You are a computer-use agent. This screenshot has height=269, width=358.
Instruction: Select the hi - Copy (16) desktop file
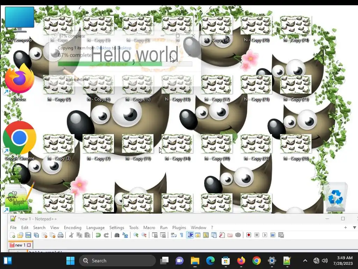pyautogui.click(x=217, y=29)
